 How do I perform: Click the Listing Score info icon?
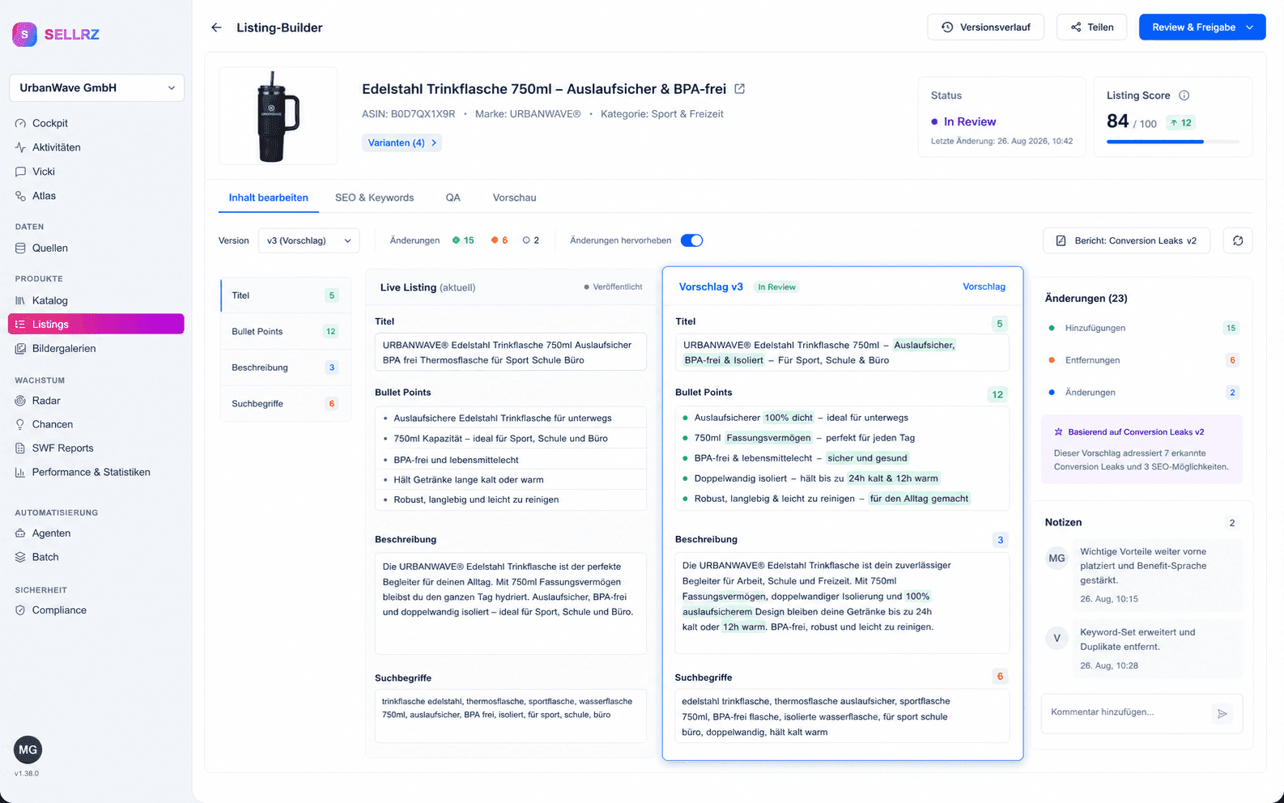[1184, 96]
